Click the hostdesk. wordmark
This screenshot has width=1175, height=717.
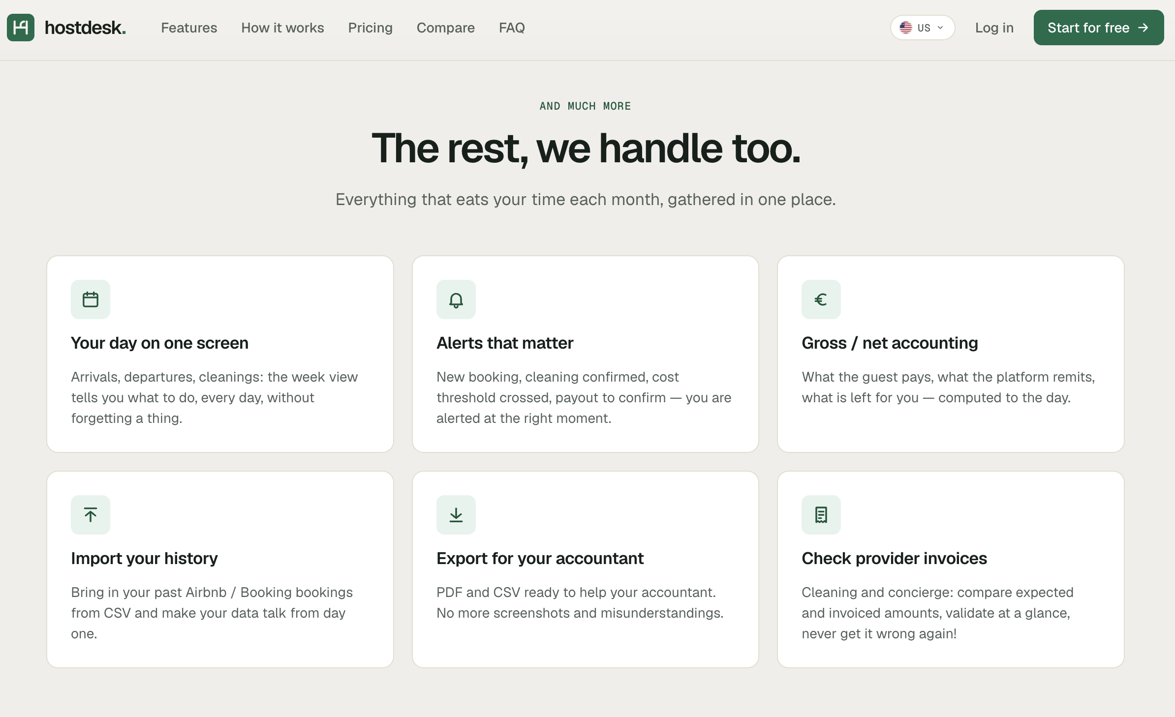coord(85,28)
